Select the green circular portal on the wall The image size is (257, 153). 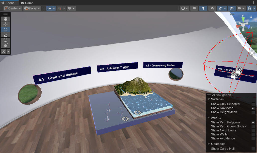(x=30, y=94)
